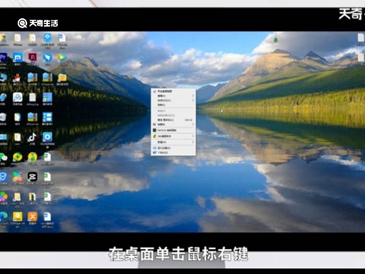This screenshot has width=365, height=274.
Task: Launch the QQ penguin desktop shortcut
Action: point(17,78)
